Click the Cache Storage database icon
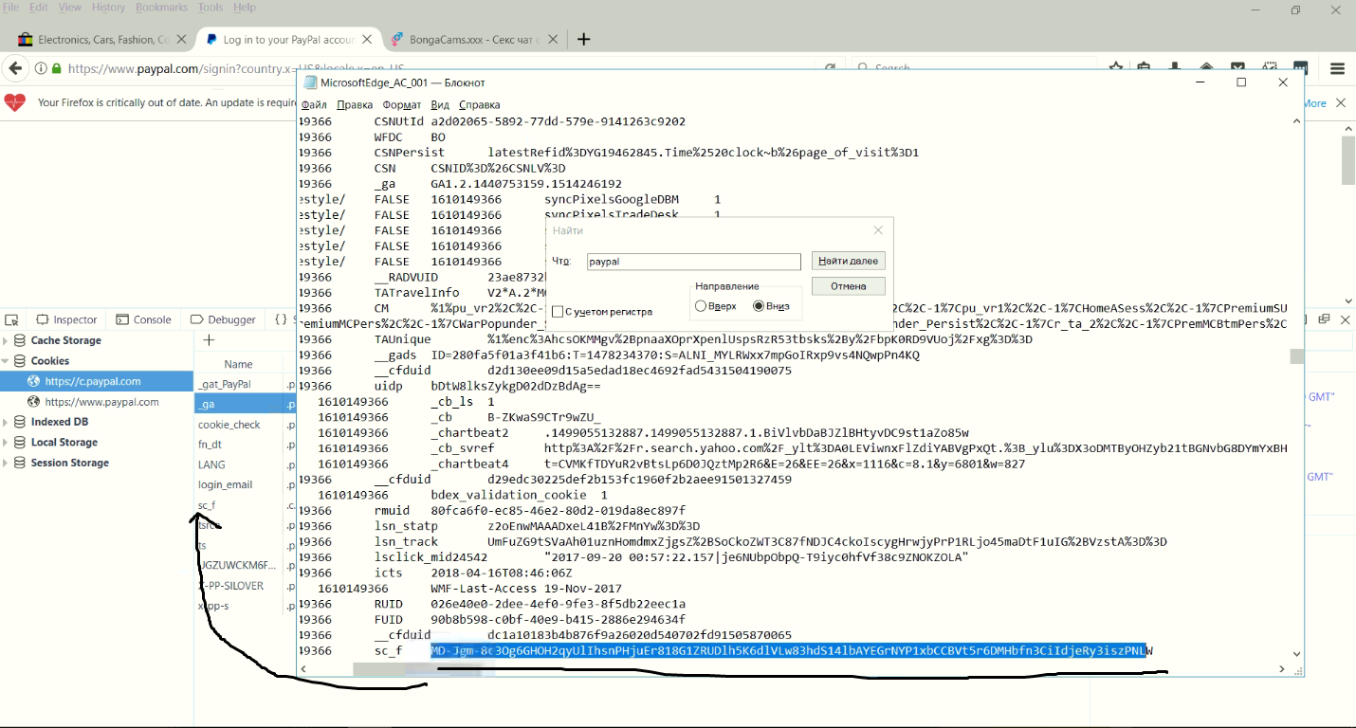 [20, 340]
